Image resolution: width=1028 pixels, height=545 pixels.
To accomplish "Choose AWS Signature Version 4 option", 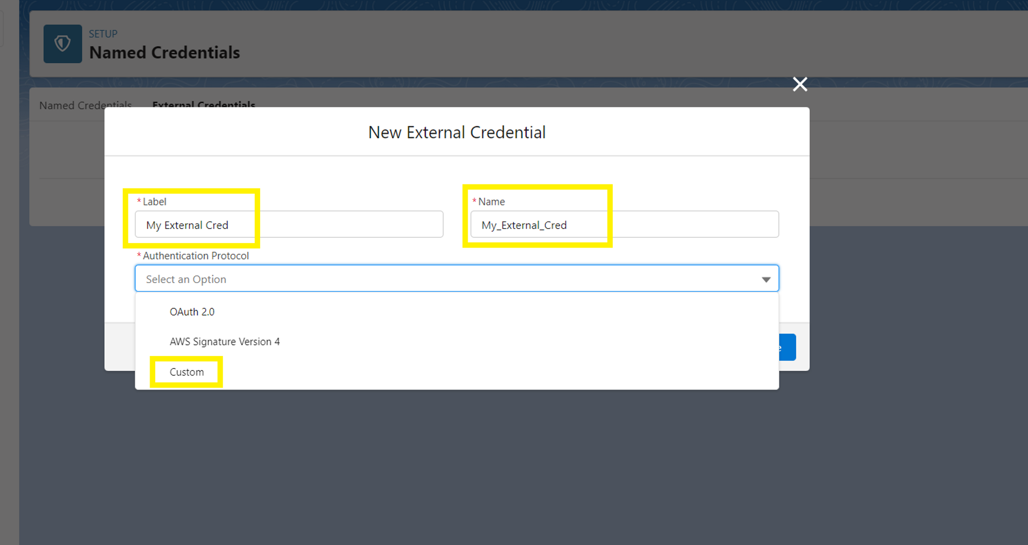I will point(225,341).
